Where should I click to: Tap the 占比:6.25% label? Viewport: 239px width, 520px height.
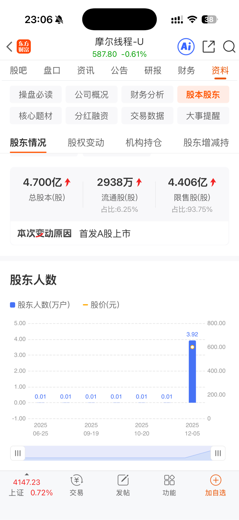coord(119,210)
